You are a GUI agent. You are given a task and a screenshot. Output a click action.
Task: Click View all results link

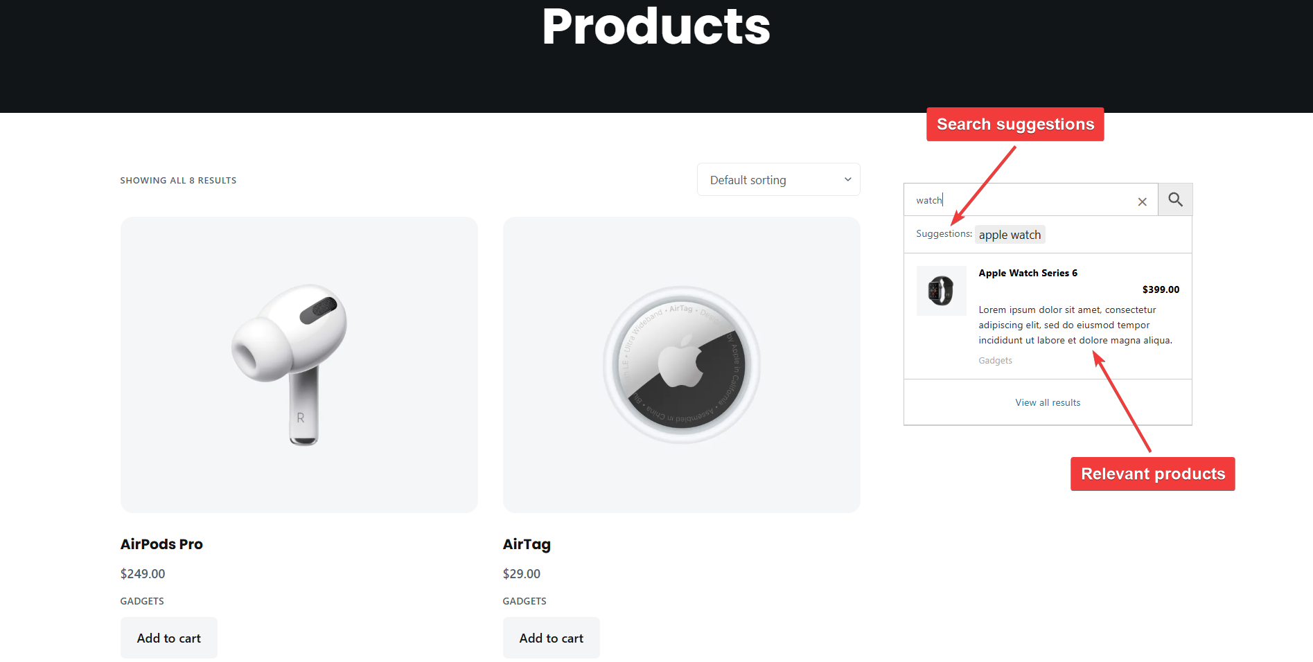tap(1048, 402)
